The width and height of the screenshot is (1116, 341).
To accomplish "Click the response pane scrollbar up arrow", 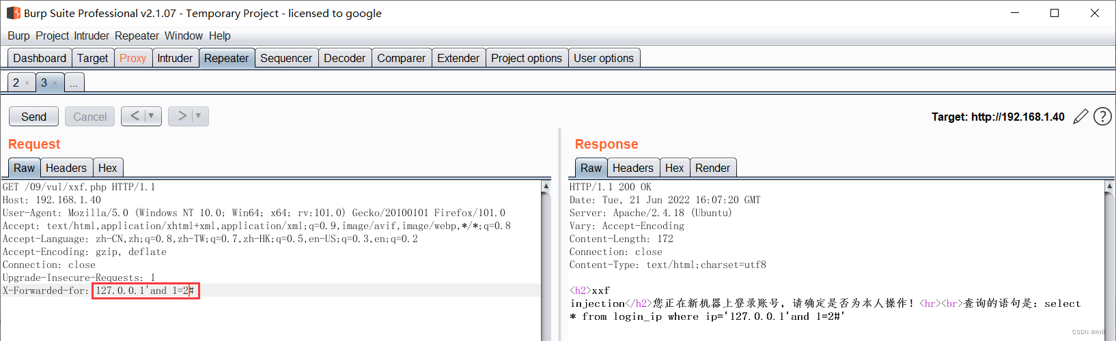I will pyautogui.click(x=1109, y=186).
